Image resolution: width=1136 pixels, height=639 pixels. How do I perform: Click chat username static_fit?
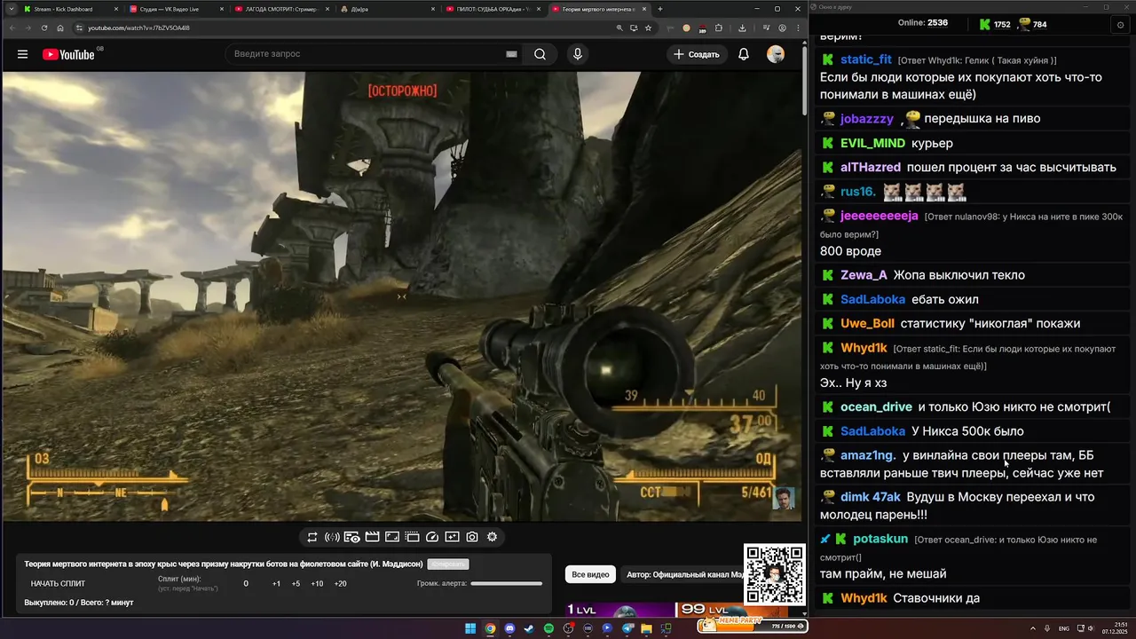[866, 59]
